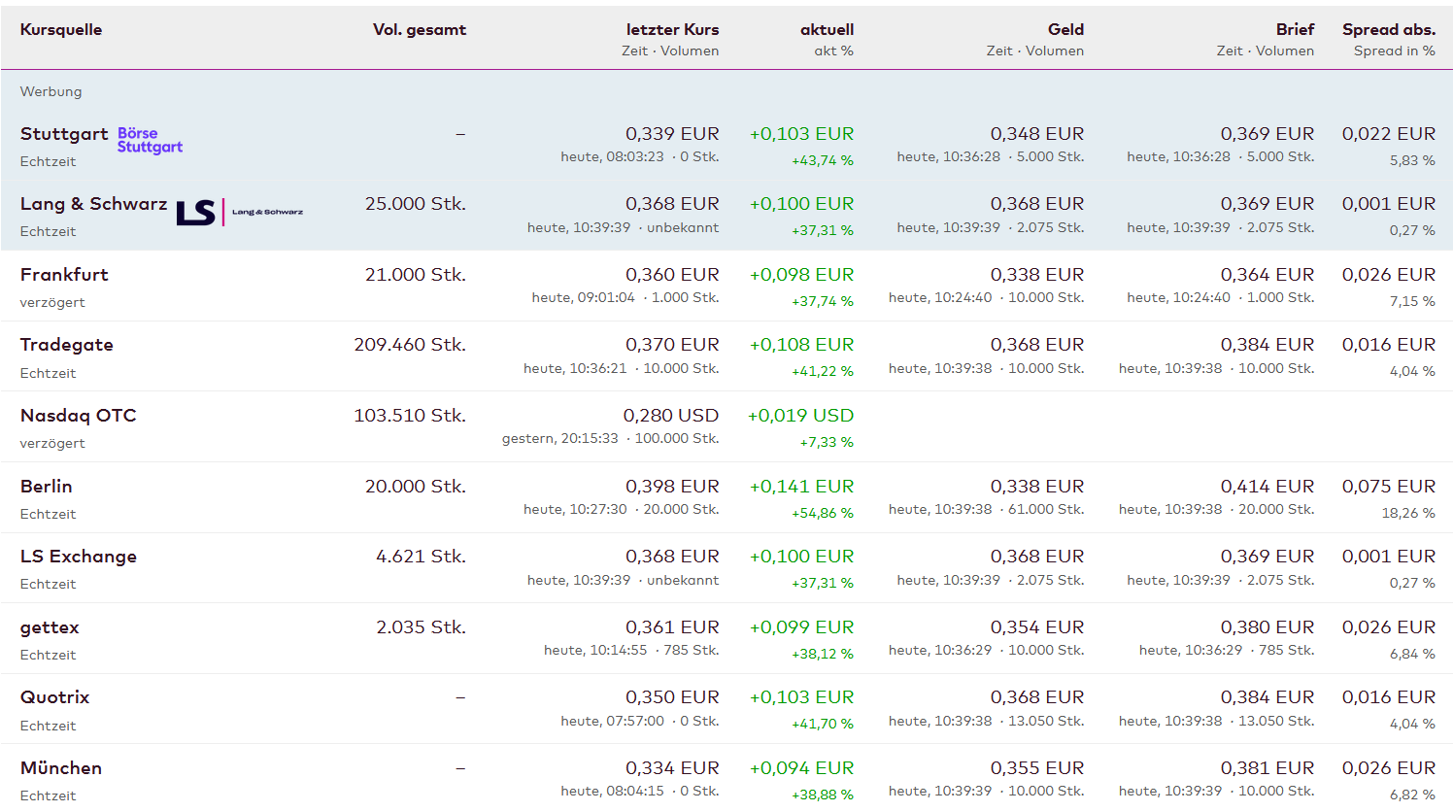Click Tradegate volume 209.460 Stk.

point(410,345)
